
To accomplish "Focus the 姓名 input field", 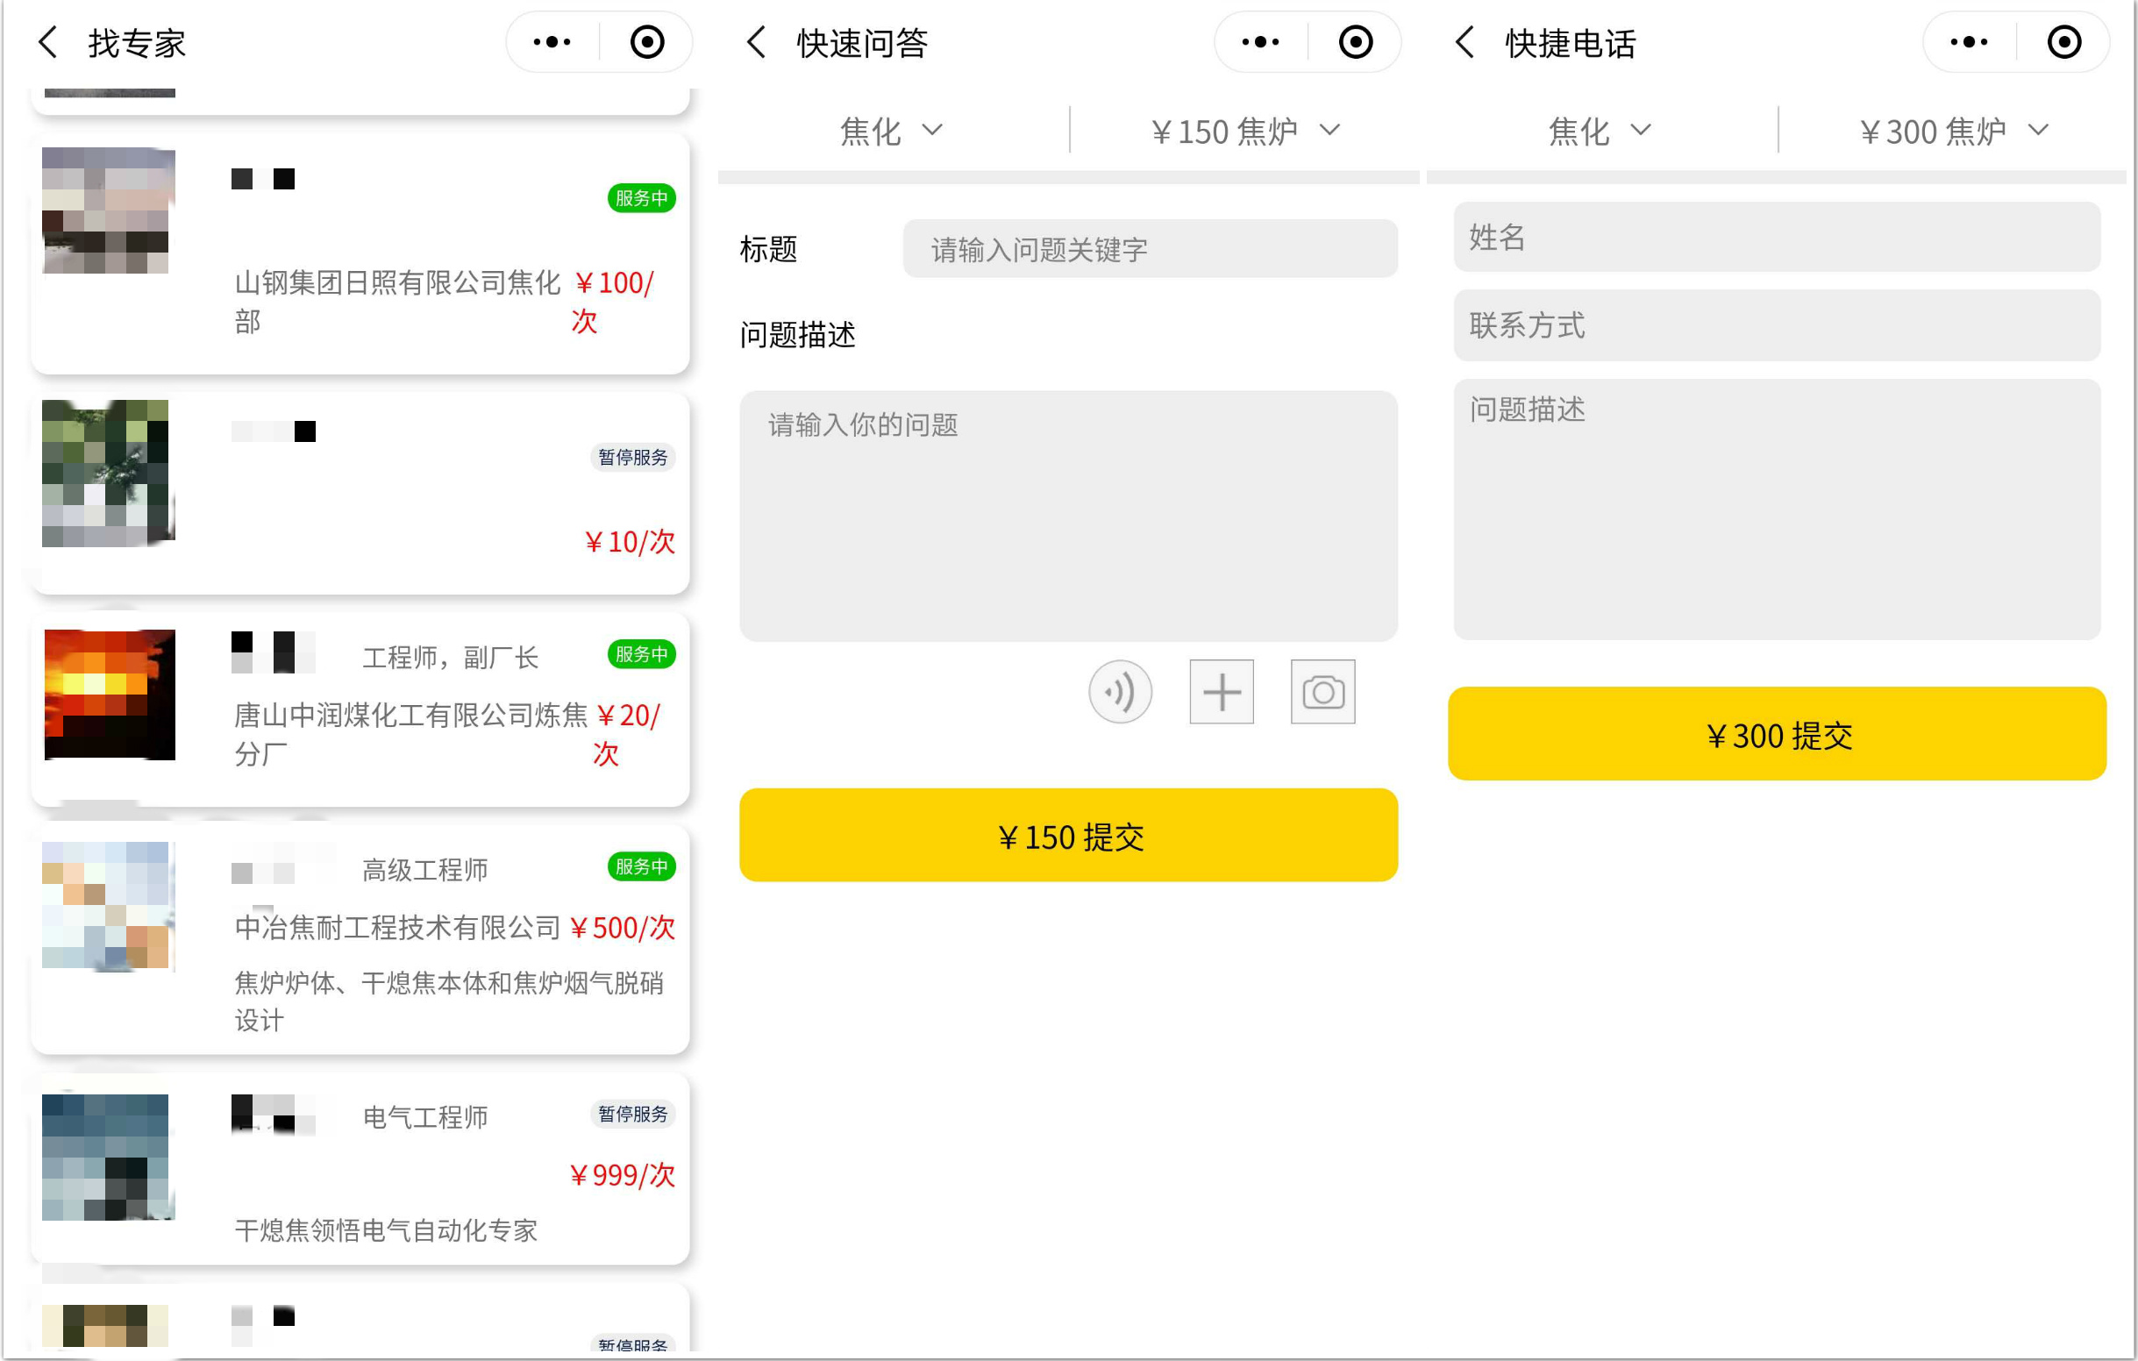I will point(1776,237).
